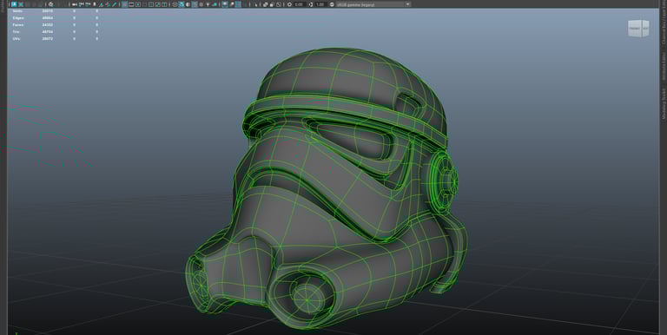Viewport: 667px width, 335px height.
Task: Click the Verts row in poly count display
Action: (56, 11)
